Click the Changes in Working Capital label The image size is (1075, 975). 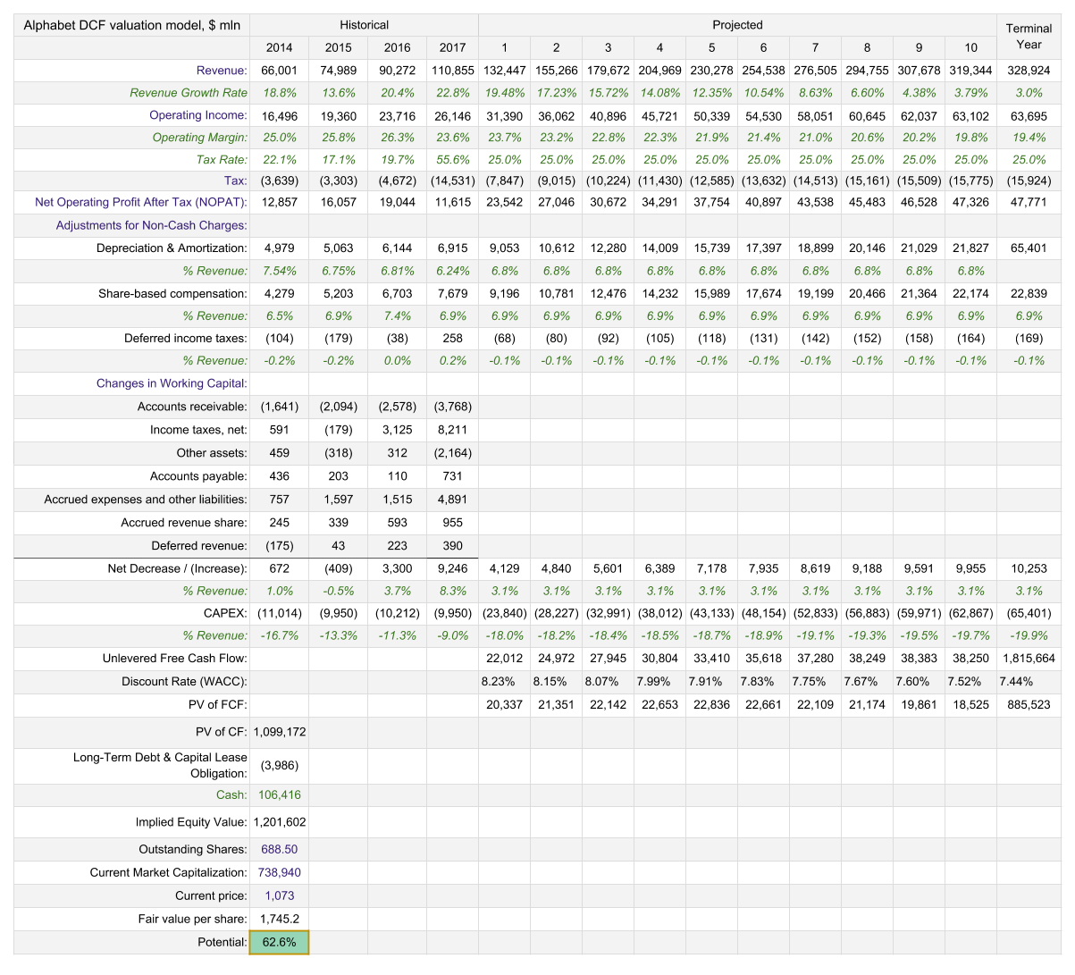coord(172,383)
